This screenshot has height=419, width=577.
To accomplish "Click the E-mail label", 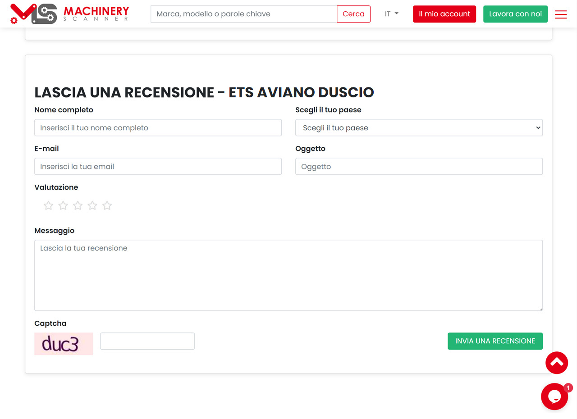I will point(46,149).
